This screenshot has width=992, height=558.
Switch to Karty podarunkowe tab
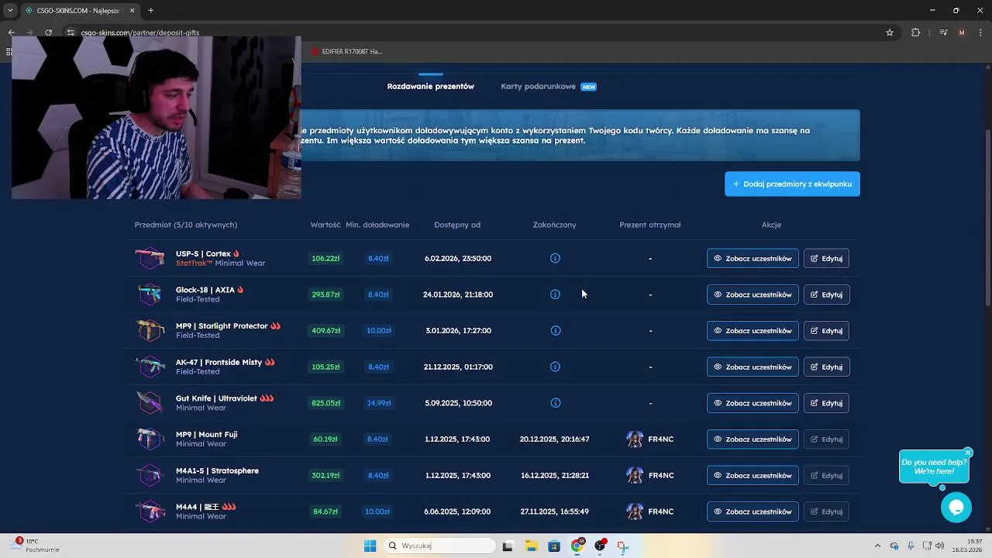(538, 86)
